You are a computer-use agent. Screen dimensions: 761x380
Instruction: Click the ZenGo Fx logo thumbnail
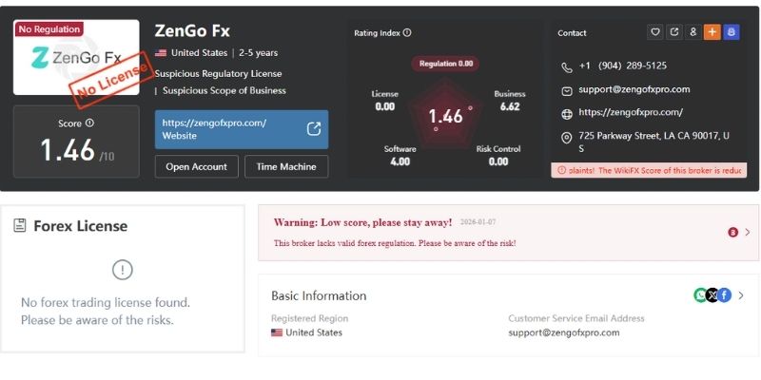click(76, 57)
